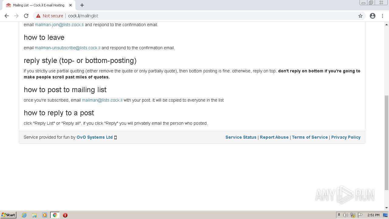
Task: Open the network tray icon
Action: pos(353,215)
